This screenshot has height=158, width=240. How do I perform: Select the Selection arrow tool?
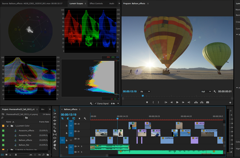coord(55,110)
